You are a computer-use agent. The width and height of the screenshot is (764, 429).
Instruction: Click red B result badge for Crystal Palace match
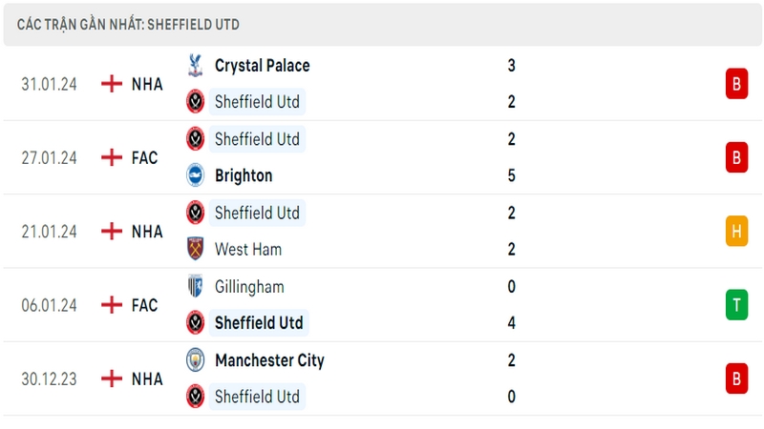coord(736,84)
